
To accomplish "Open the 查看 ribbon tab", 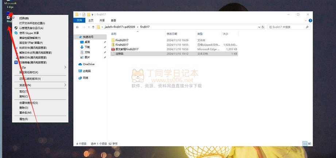I will click(113, 20).
